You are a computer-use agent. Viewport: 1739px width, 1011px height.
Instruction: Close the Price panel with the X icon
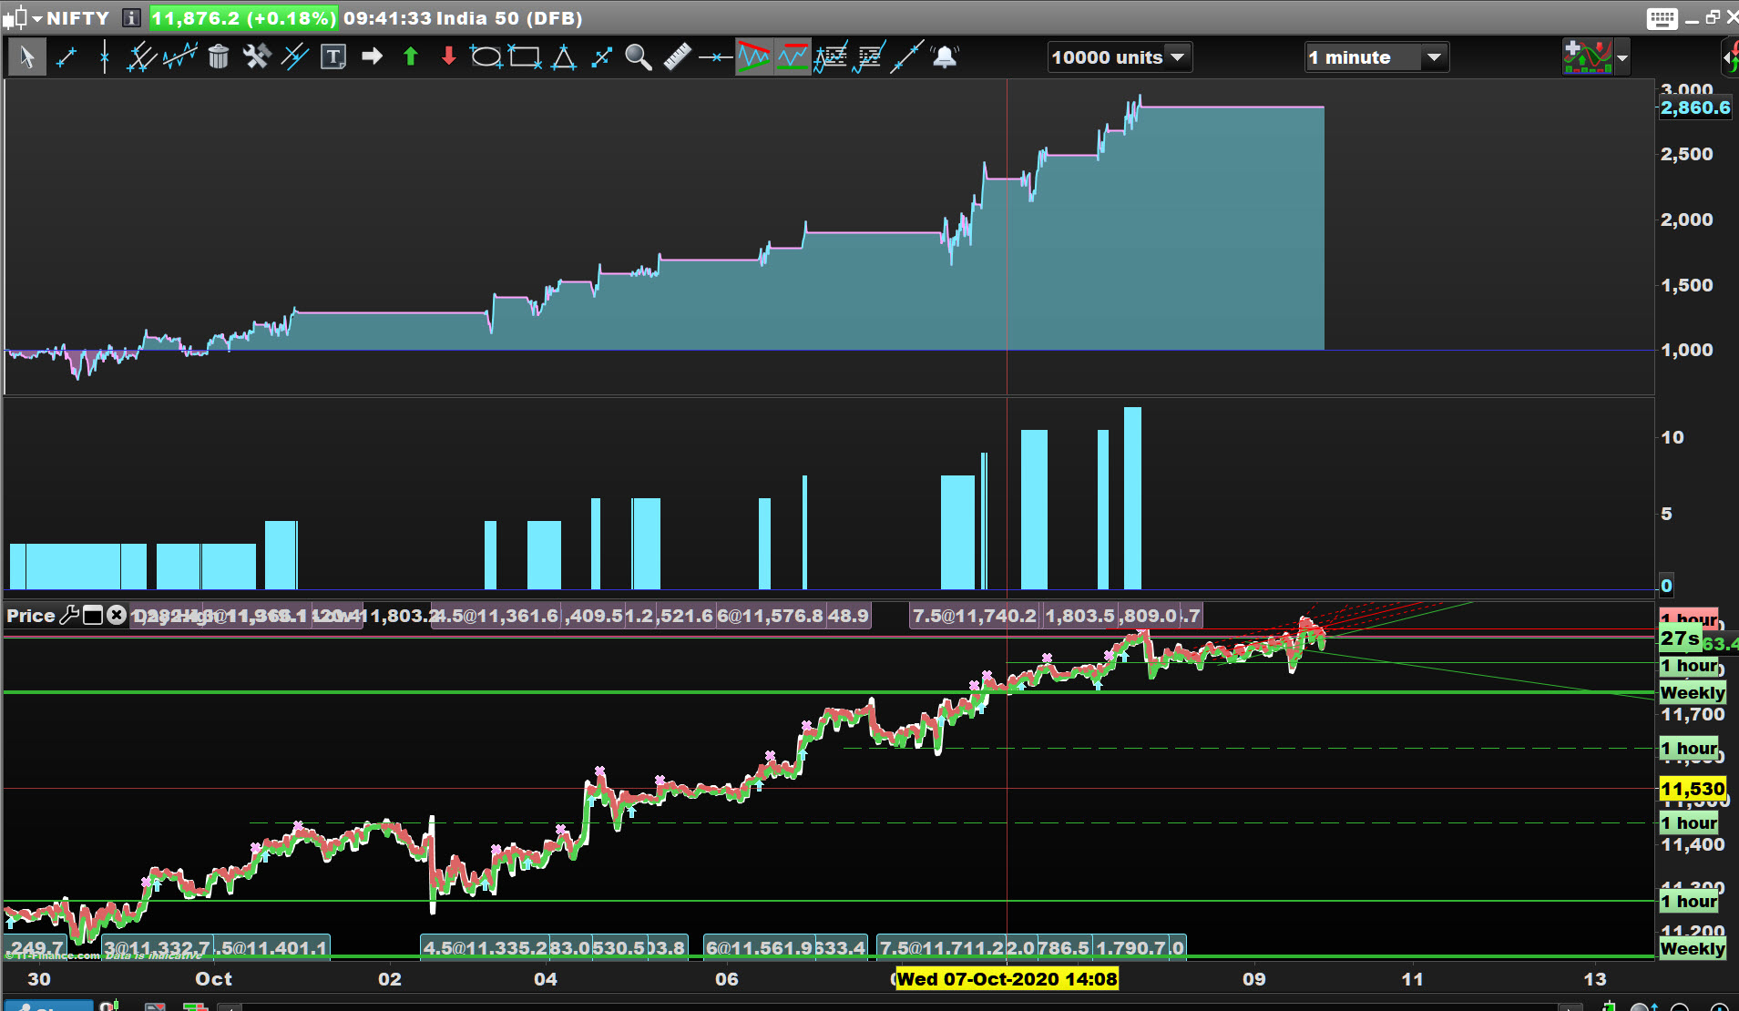click(117, 616)
